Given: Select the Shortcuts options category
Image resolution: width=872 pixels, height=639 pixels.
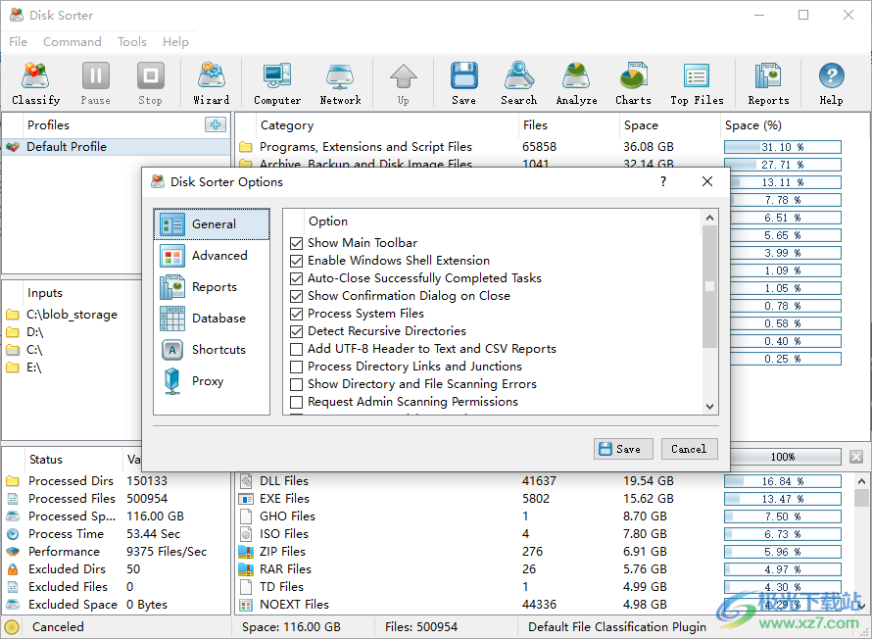Looking at the screenshot, I should coord(212,350).
